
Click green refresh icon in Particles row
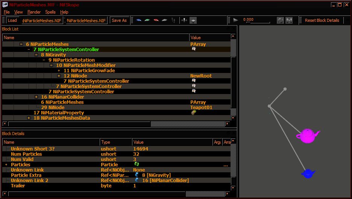137,164
